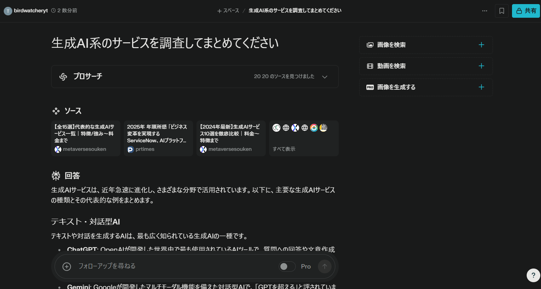The height and width of the screenshot is (289, 541).
Task: Click the clock icon beside 2 数分前
Action: (54, 11)
